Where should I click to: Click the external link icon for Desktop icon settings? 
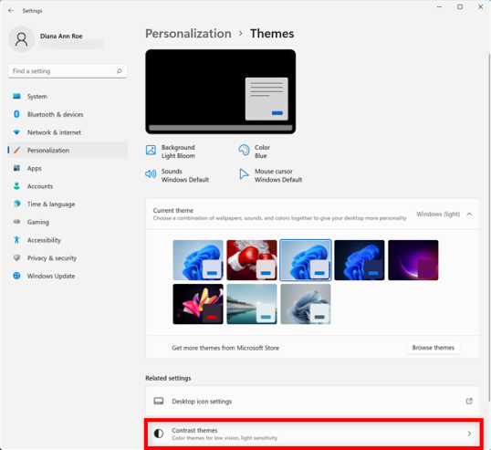coord(469,401)
